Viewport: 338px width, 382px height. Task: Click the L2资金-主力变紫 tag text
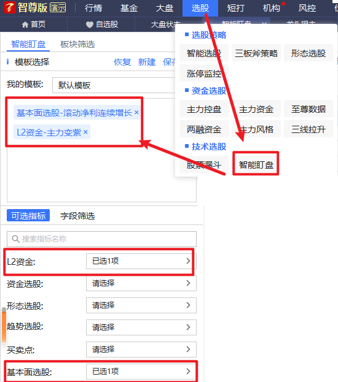pos(49,132)
